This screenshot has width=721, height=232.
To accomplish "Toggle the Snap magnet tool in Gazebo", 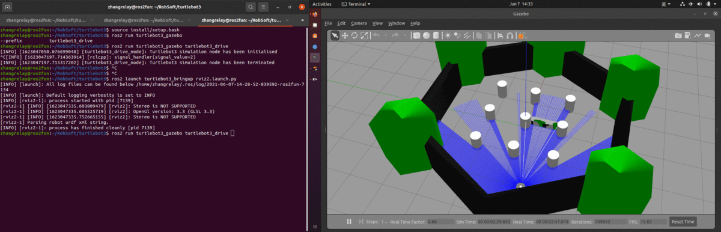I will [510, 35].
